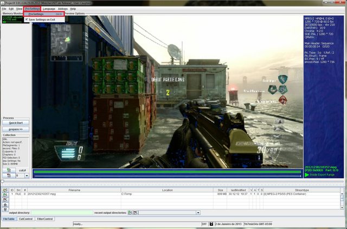
Task: Click the Streamtype column header
Action: pyautogui.click(x=301, y=190)
